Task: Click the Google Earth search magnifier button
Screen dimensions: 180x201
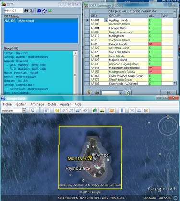Action: click(x=33, y=111)
